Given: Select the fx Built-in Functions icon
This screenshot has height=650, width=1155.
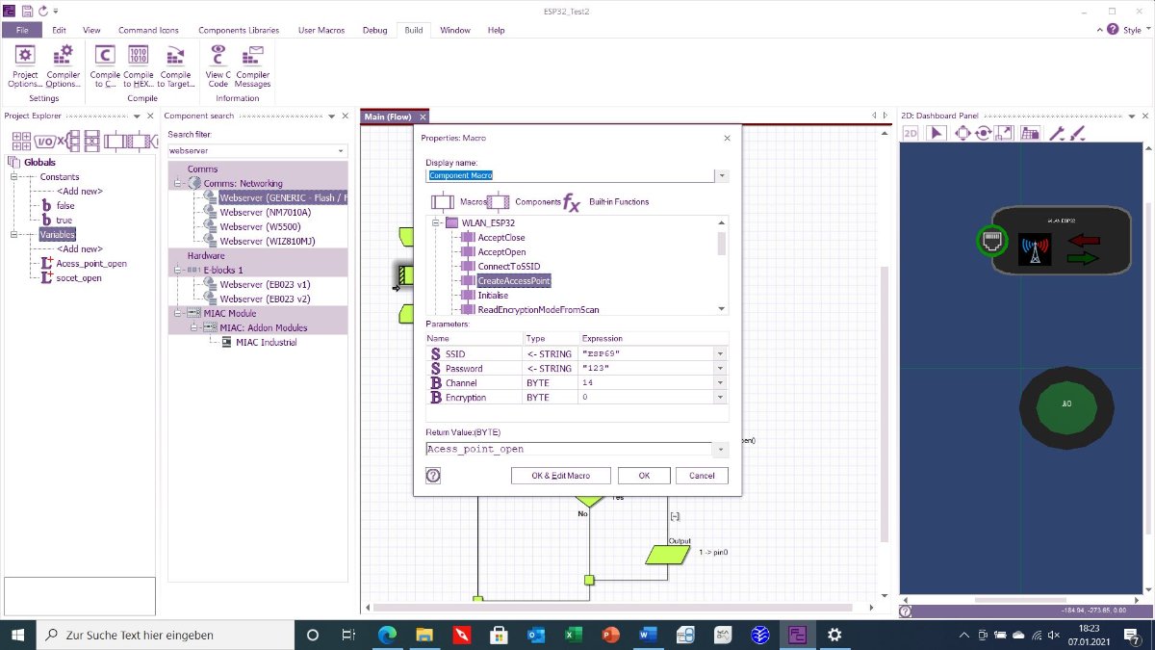Looking at the screenshot, I should pos(572,202).
